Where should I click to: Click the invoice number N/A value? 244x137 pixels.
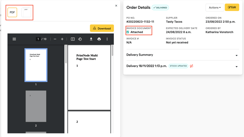click(129, 43)
